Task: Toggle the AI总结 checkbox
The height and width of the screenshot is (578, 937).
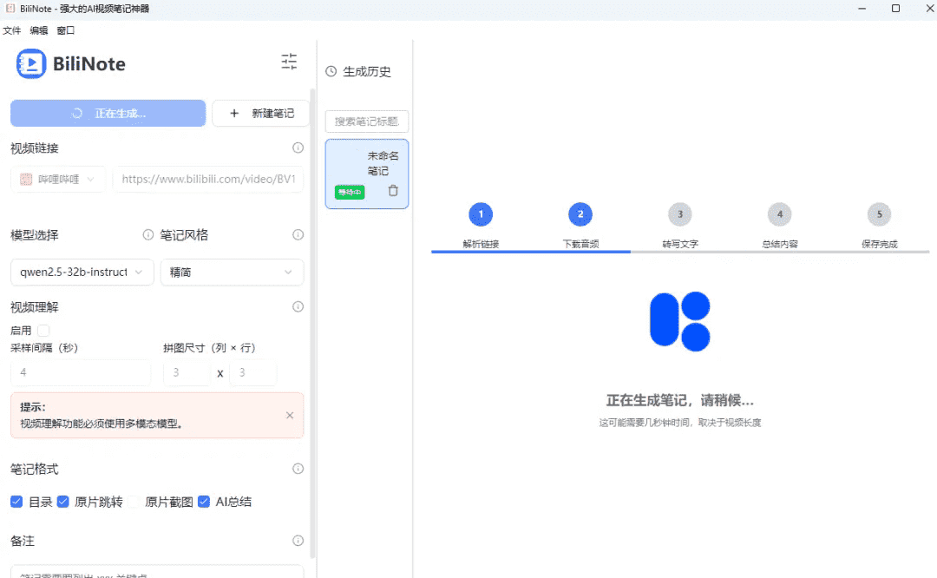Action: point(204,502)
